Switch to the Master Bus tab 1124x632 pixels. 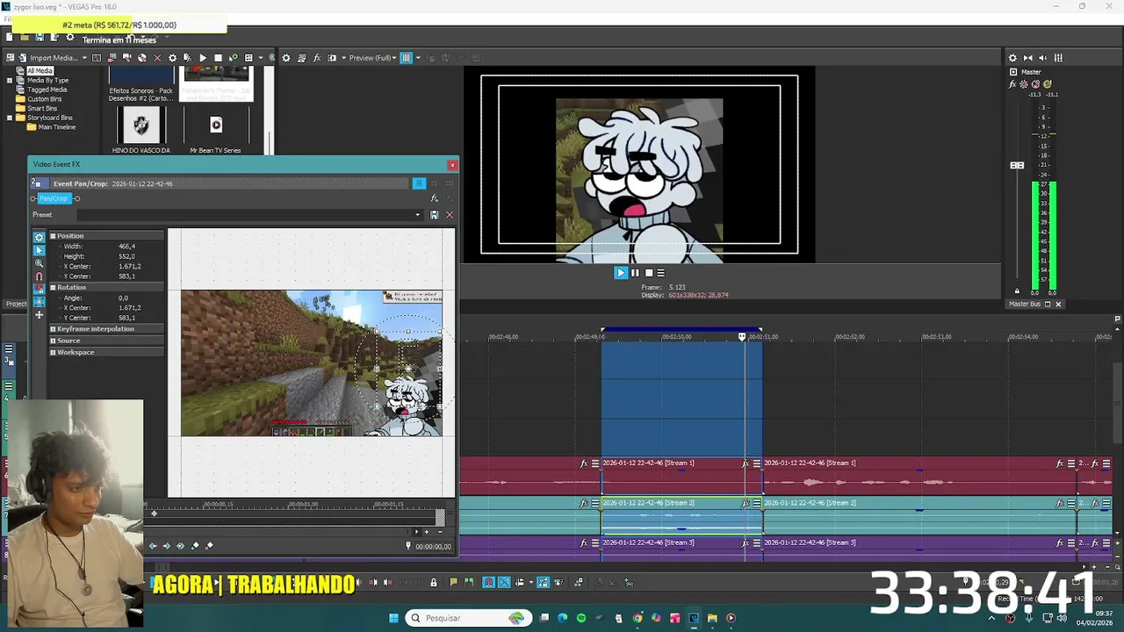[1025, 304]
